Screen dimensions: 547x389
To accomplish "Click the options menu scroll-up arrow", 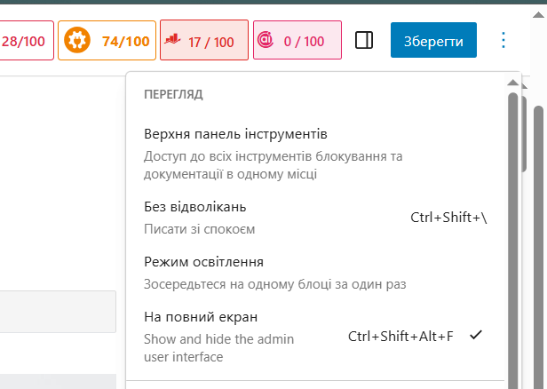I will 512,83.
